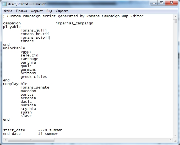Click on 'end_date' keyword
The width and height of the screenshot is (180, 145).
click(x=12, y=134)
